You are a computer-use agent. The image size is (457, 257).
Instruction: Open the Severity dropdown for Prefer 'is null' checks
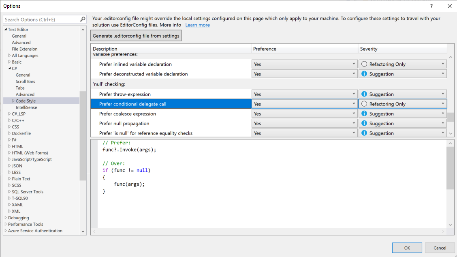443,133
